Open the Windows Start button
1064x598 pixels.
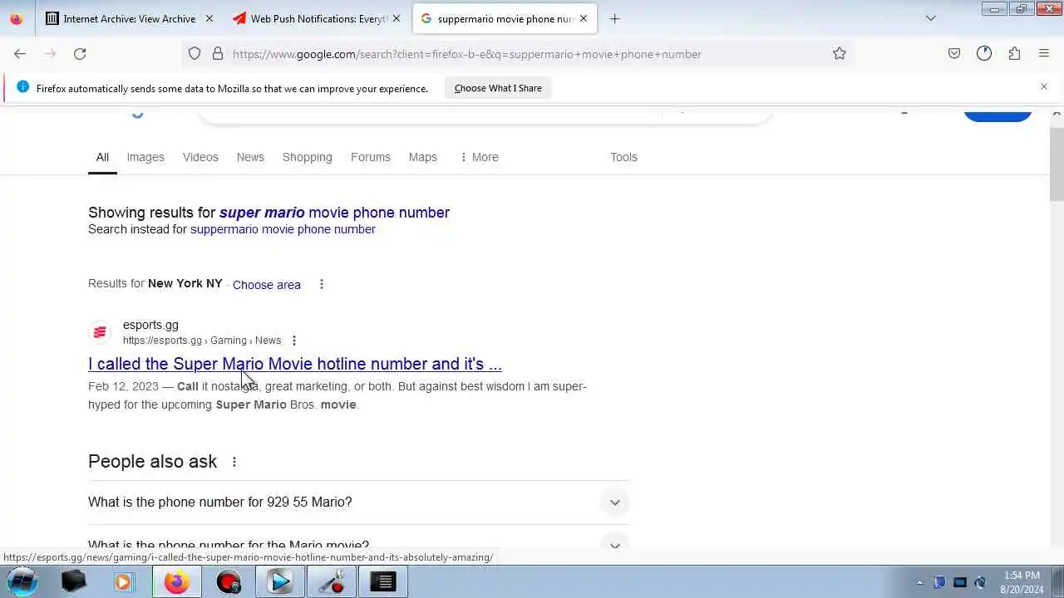point(22,581)
